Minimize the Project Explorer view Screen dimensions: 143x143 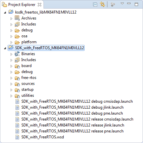129,4
